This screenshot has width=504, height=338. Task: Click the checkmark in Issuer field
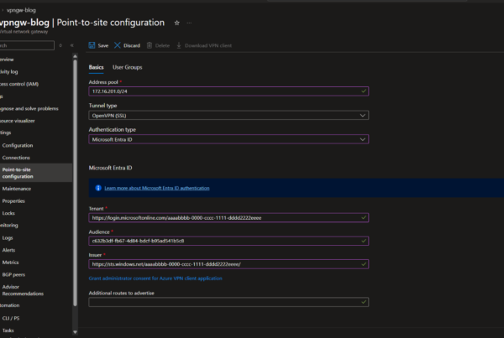[364, 264]
